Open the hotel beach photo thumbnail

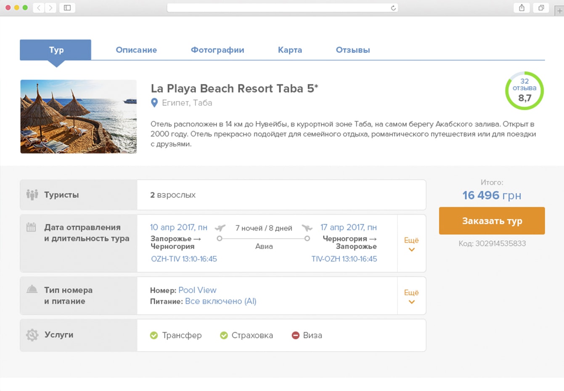79,116
